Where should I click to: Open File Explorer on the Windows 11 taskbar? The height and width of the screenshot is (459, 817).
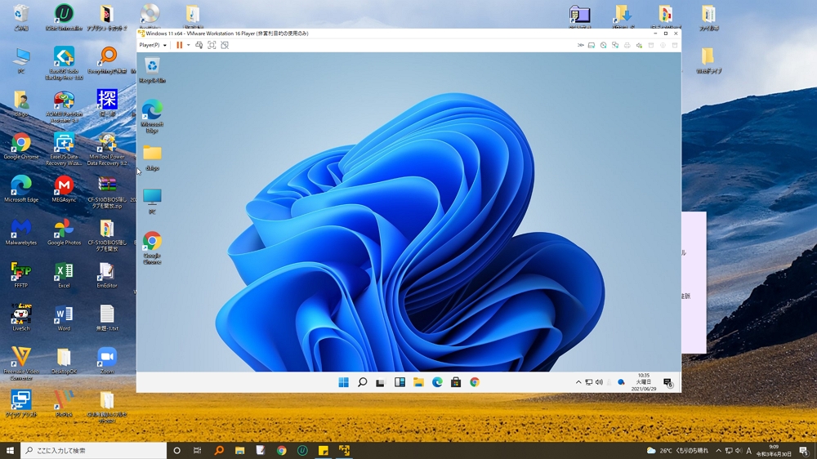coord(418,382)
